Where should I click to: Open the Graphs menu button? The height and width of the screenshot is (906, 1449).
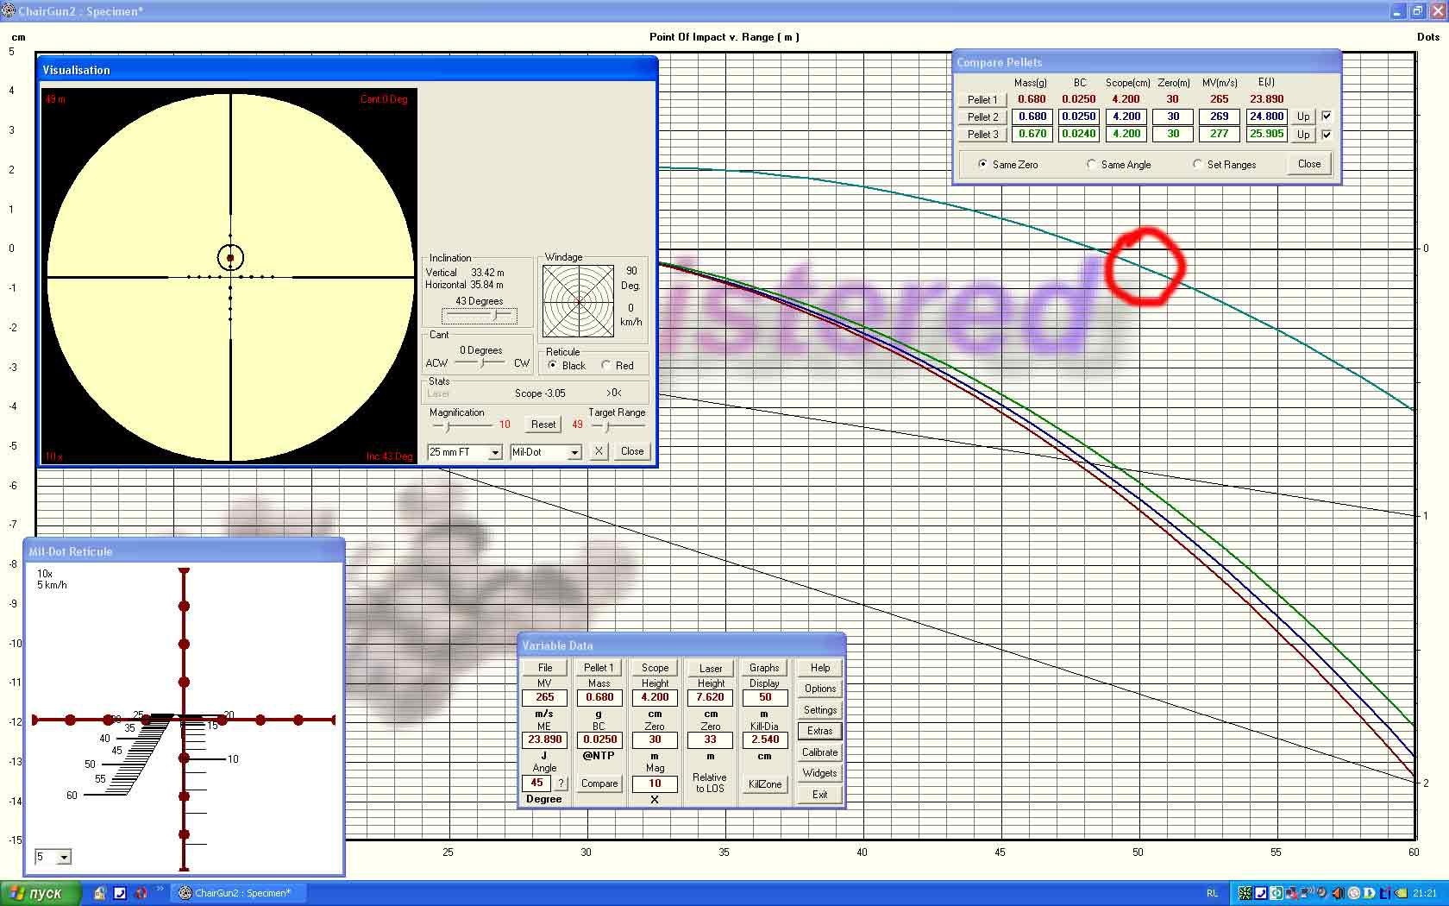pyautogui.click(x=764, y=668)
